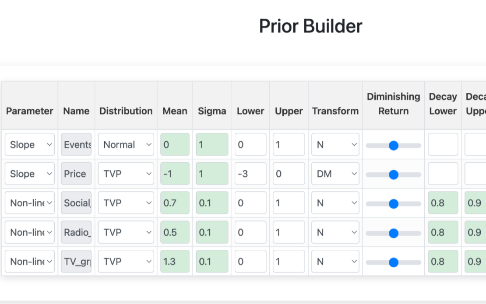Click Diminishing Return slider in TV_grp row

[x=393, y=262]
